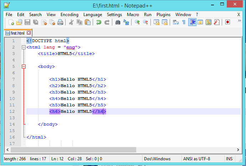Click the Document Map toolbar icon
Image resolution: width=246 pixels, height=166 pixels.
pos(209,22)
